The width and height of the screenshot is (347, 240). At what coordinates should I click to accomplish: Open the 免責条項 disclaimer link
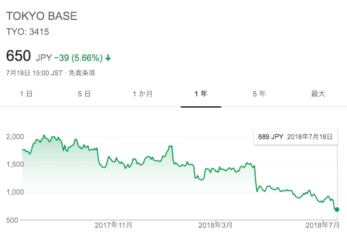tap(81, 73)
